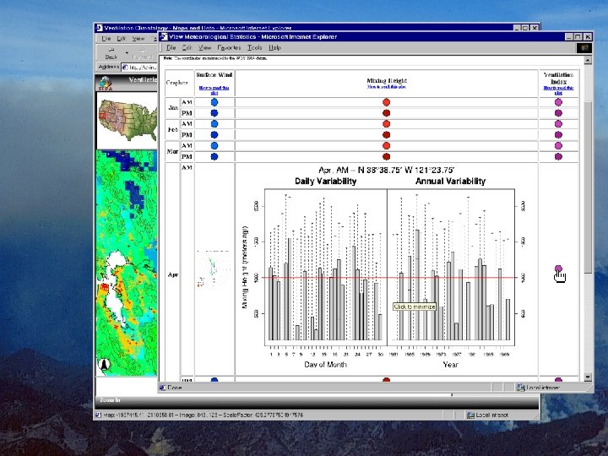
Task: Click the Feb PM surface wind blue dot
Action: pos(214,135)
